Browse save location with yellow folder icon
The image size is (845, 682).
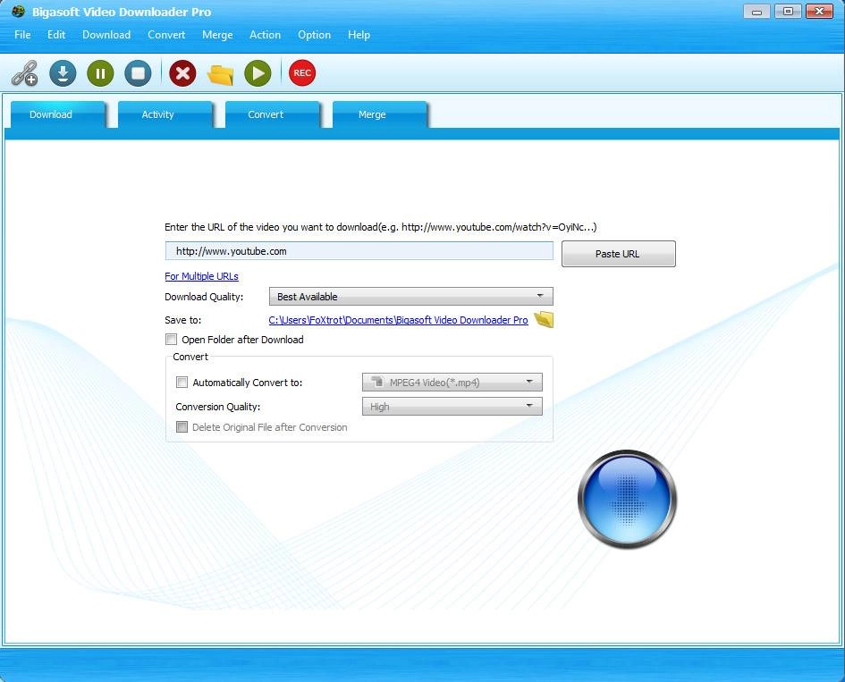(x=544, y=319)
